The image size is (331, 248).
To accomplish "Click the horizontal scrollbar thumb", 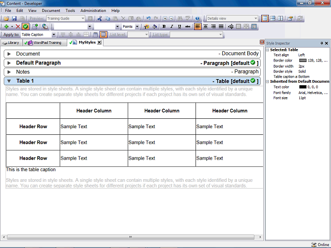I will (x=131, y=237).
